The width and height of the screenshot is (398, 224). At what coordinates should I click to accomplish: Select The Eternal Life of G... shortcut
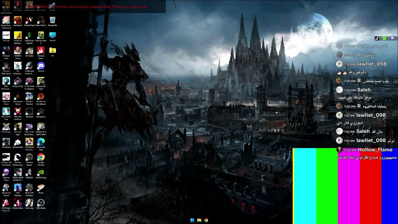click(x=30, y=144)
